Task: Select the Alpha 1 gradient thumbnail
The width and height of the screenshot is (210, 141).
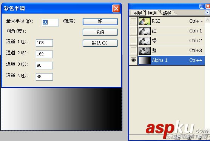Action: pos(145,60)
